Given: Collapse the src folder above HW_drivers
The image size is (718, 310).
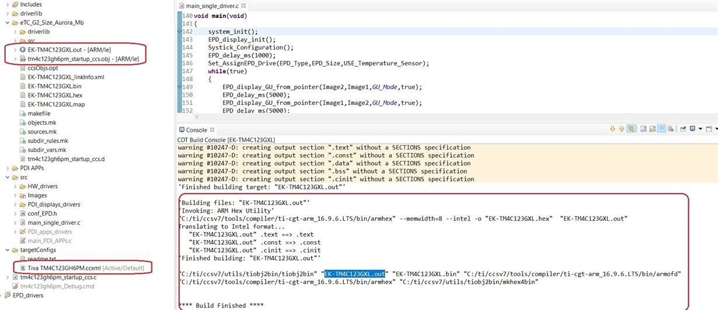Looking at the screenshot, I should coord(7,177).
